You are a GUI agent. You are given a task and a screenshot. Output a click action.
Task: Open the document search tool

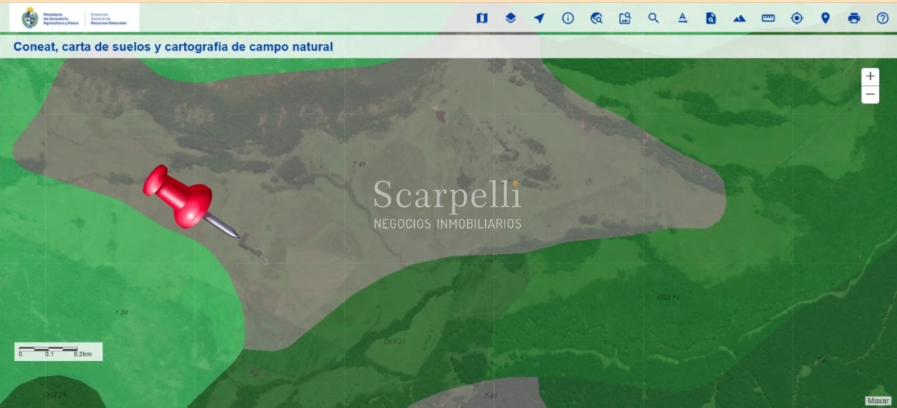pos(711,18)
